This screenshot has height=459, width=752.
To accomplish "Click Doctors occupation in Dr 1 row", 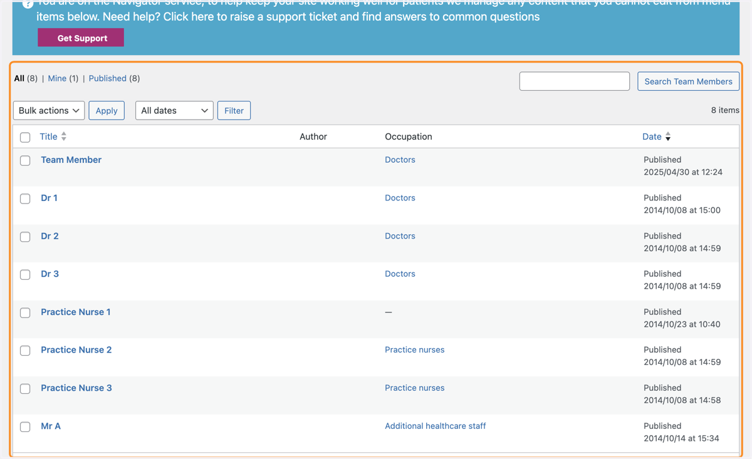I will point(400,198).
